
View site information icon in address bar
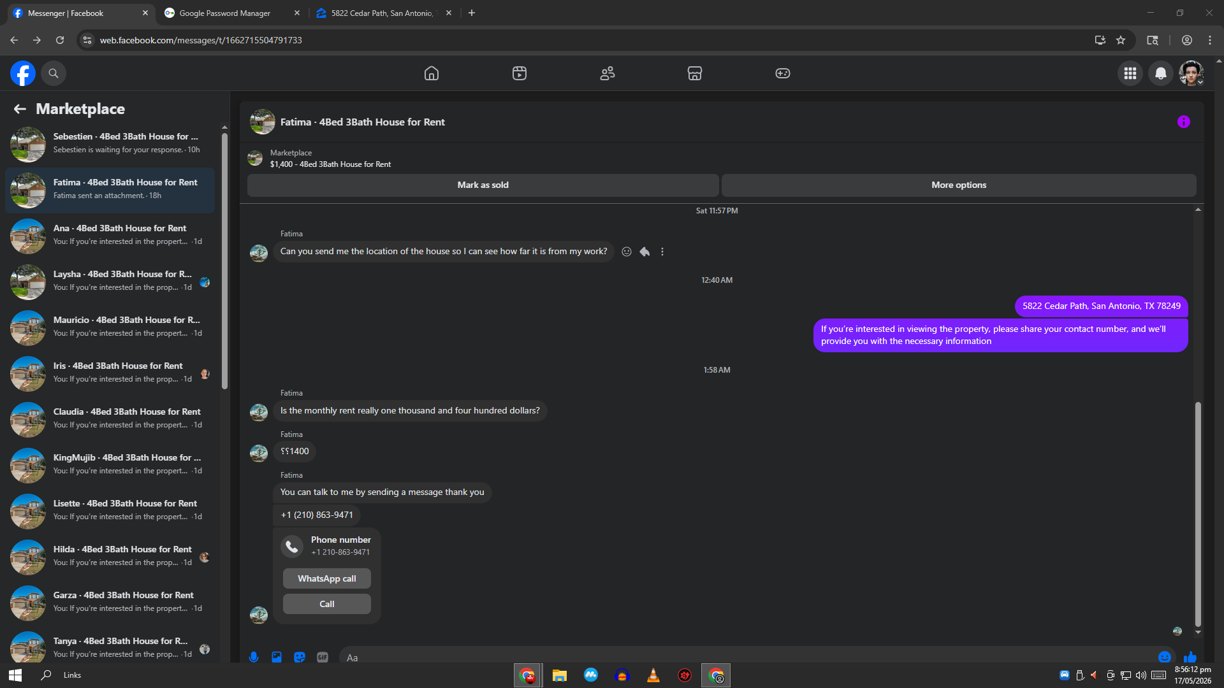[87, 40]
